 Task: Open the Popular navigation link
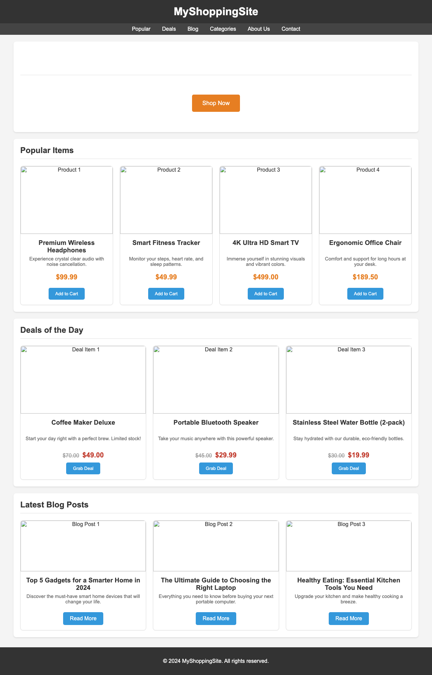click(141, 29)
